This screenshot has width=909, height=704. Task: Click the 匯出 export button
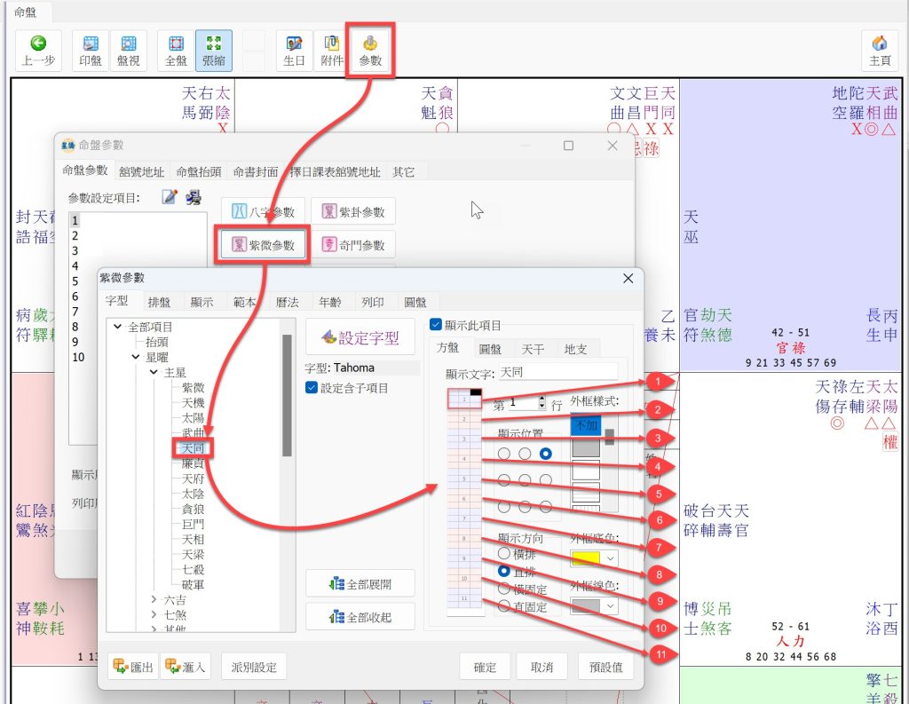click(133, 667)
